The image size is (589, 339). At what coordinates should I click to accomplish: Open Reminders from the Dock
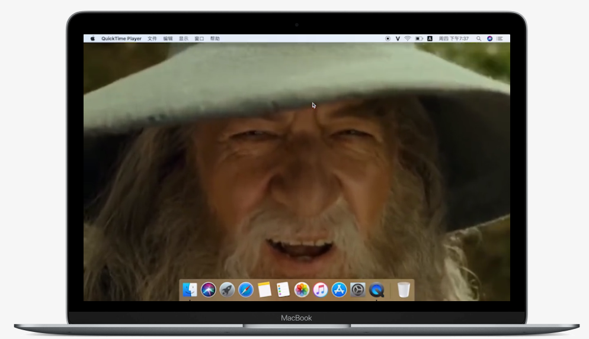click(283, 289)
